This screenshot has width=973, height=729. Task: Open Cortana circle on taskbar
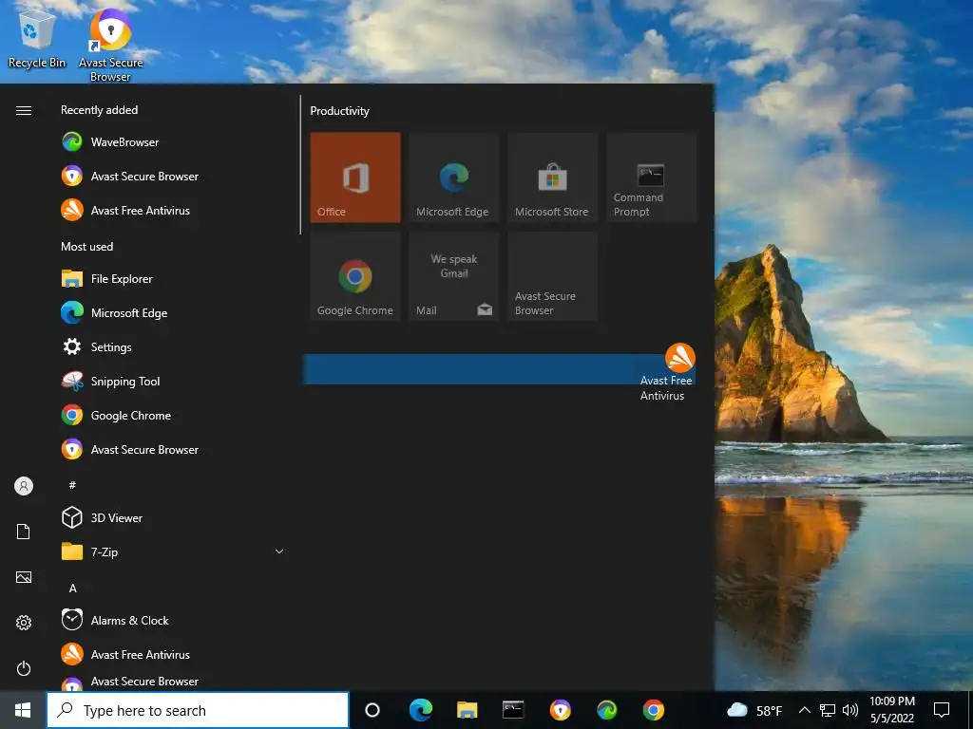point(372,710)
